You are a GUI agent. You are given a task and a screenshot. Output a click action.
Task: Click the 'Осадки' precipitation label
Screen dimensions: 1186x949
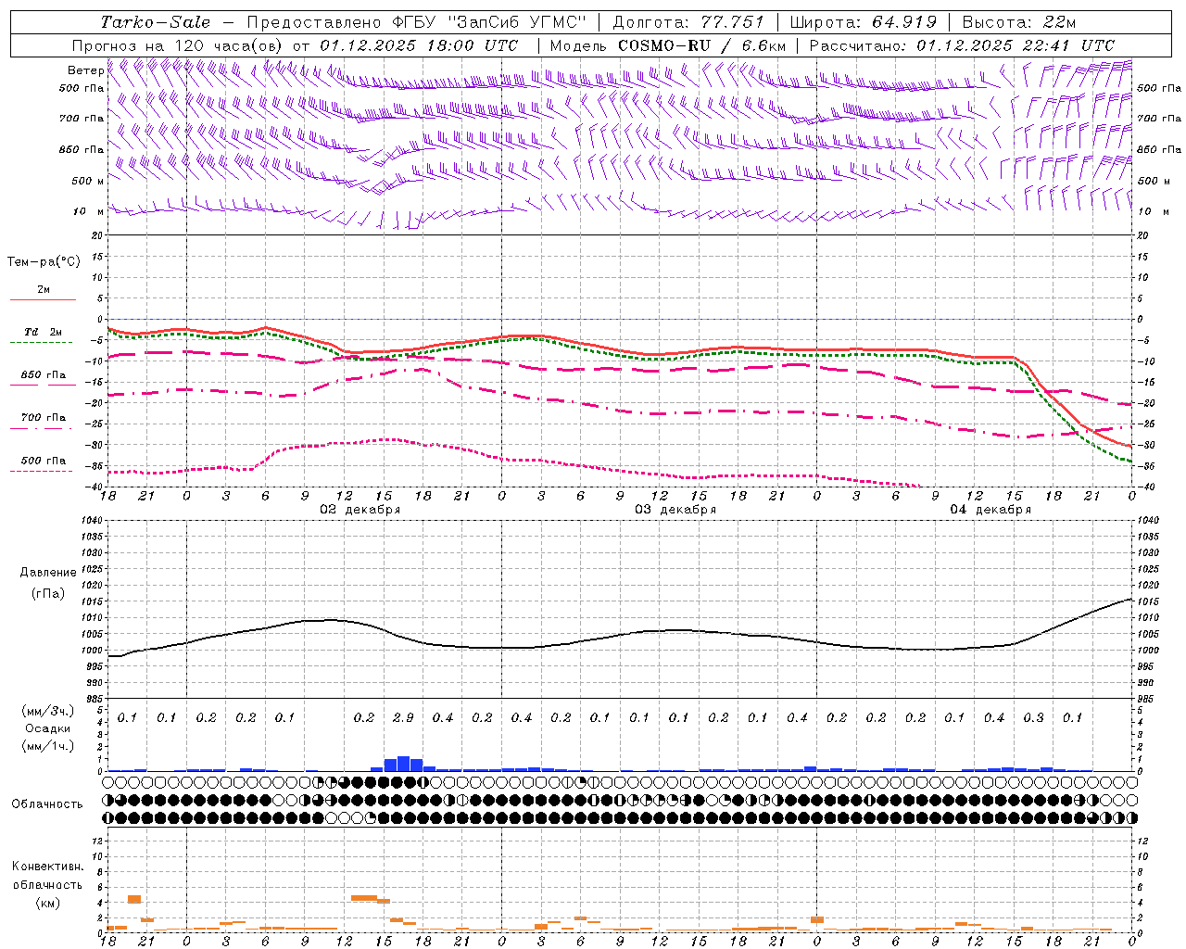pos(48,728)
